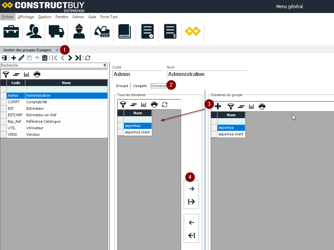334x250 pixels.
Task: Go to last record navigation arrow
Action: pos(78,58)
